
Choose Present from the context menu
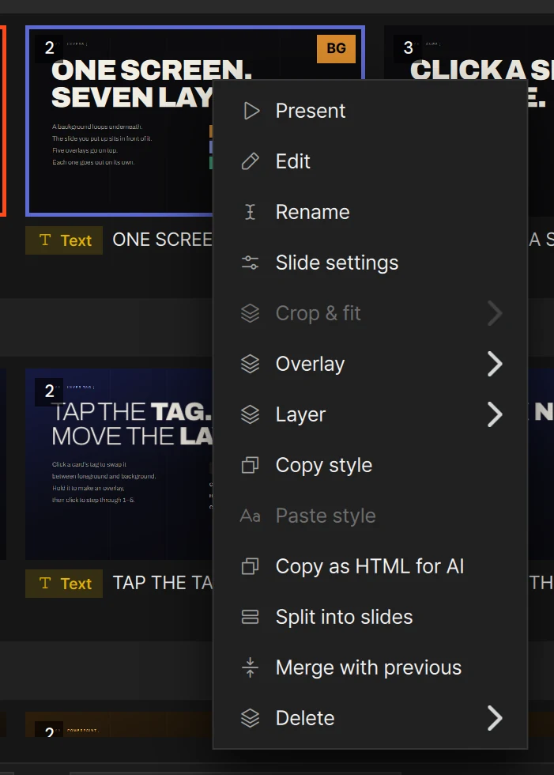(370, 111)
